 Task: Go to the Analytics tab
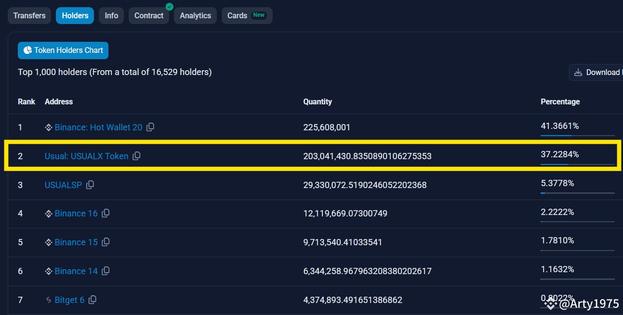pyautogui.click(x=195, y=15)
